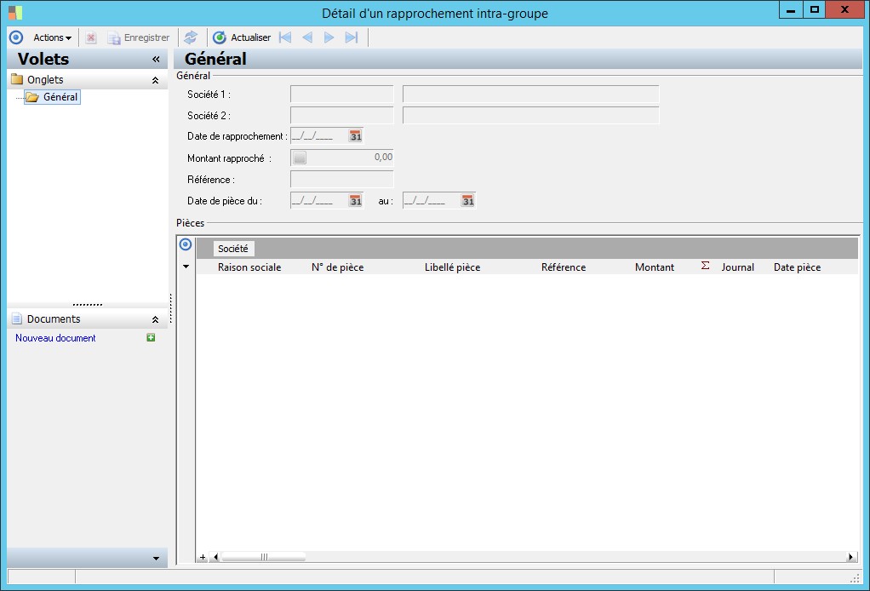Click the plus button at grid bottom
Viewport: 870px width, 591px height.
pos(203,557)
